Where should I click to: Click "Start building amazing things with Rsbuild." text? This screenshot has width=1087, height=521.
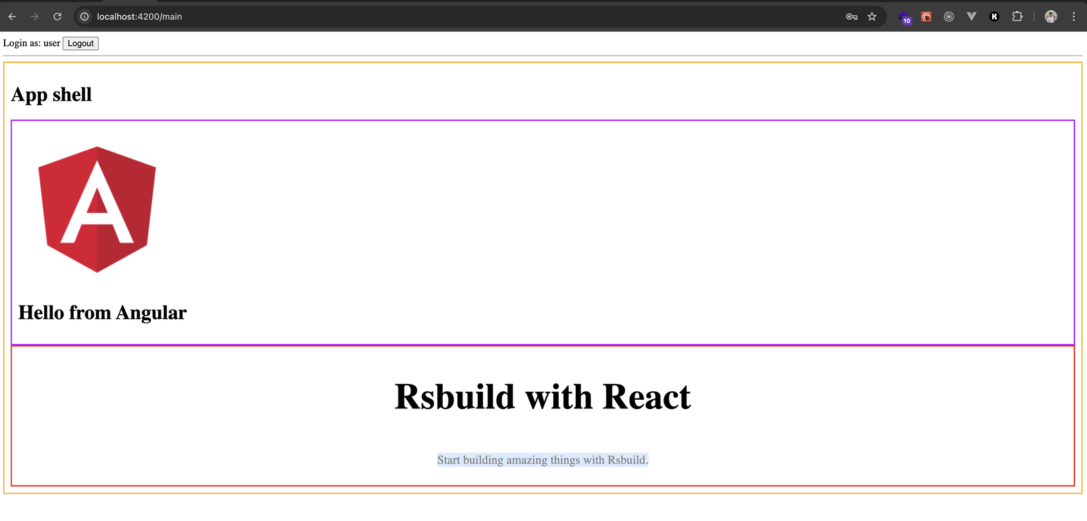543,460
